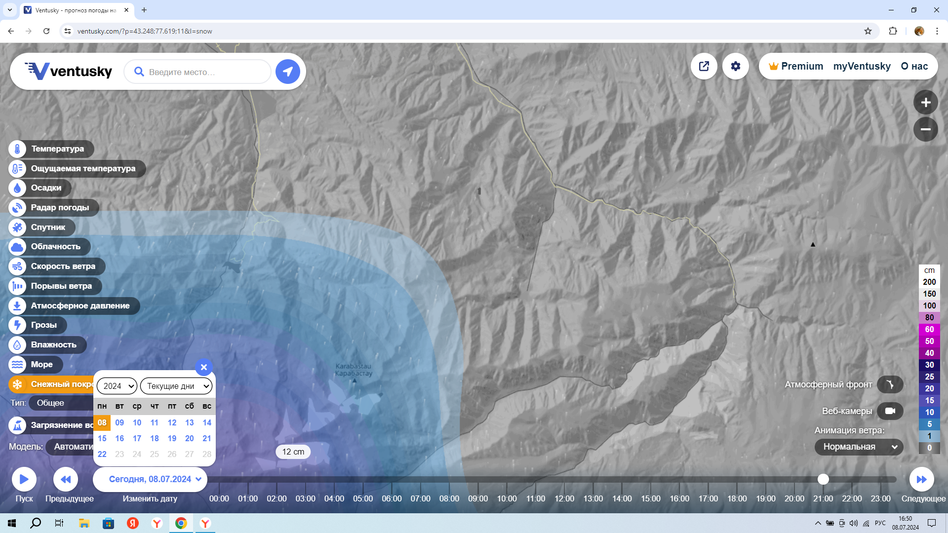948x533 pixels.
Task: Select the Sea (Море) layer icon
Action: tap(17, 365)
